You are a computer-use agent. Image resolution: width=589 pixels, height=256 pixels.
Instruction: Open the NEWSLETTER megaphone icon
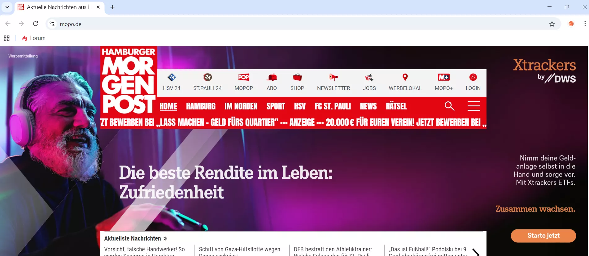tap(334, 77)
